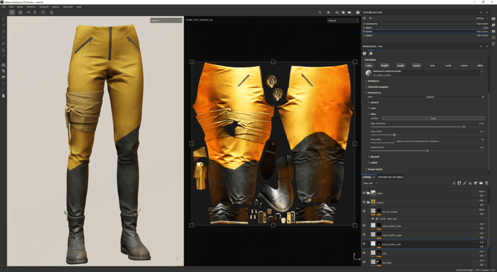Viewport: 497px width, 272px height.
Task: Enable the height channel button
Action: point(384,65)
